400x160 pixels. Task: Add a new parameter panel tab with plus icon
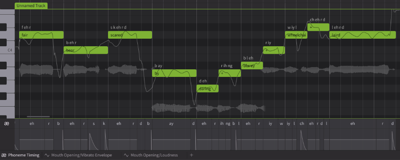[x=191, y=155]
